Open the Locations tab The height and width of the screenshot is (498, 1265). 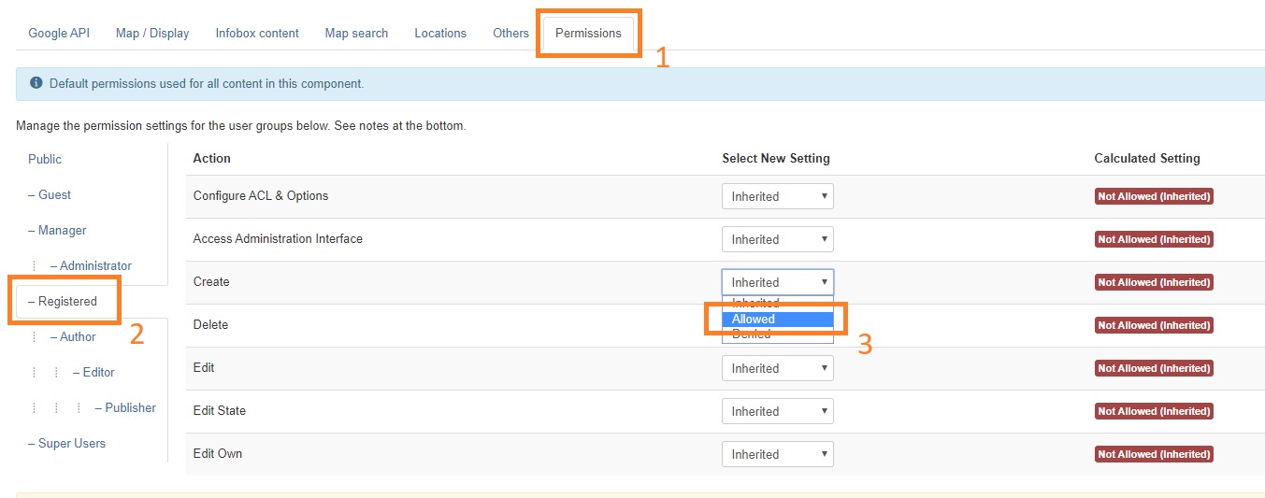(440, 33)
